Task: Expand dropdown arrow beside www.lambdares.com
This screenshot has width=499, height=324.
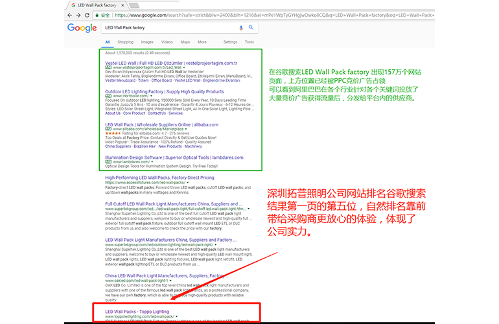Action: pos(152,162)
